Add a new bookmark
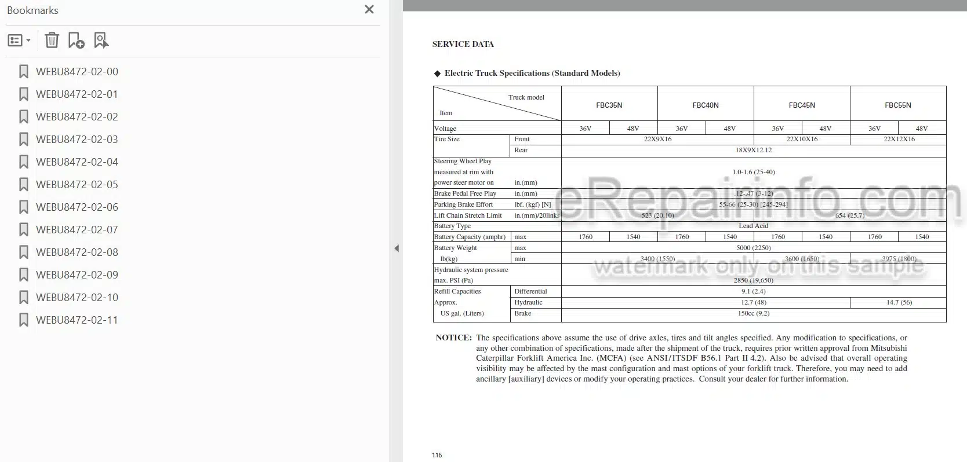967x462 pixels. (77, 40)
